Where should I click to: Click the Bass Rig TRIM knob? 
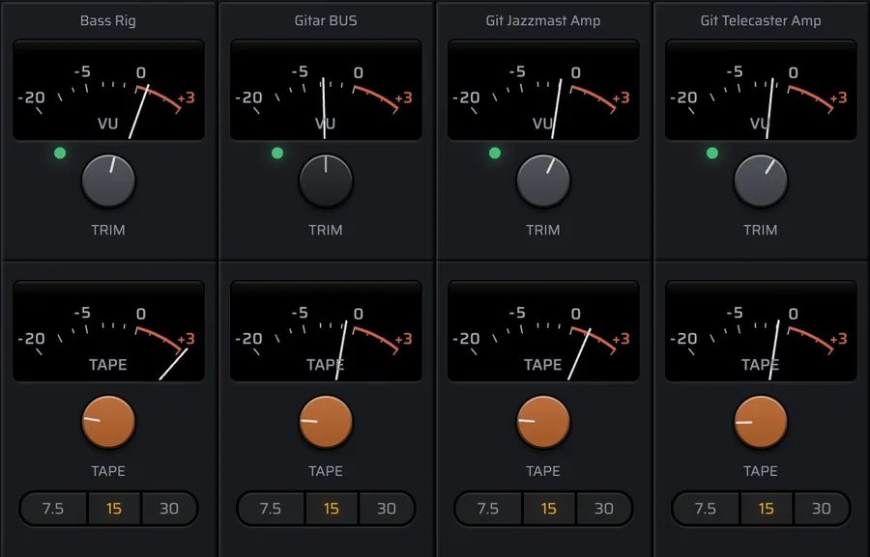coord(108,181)
